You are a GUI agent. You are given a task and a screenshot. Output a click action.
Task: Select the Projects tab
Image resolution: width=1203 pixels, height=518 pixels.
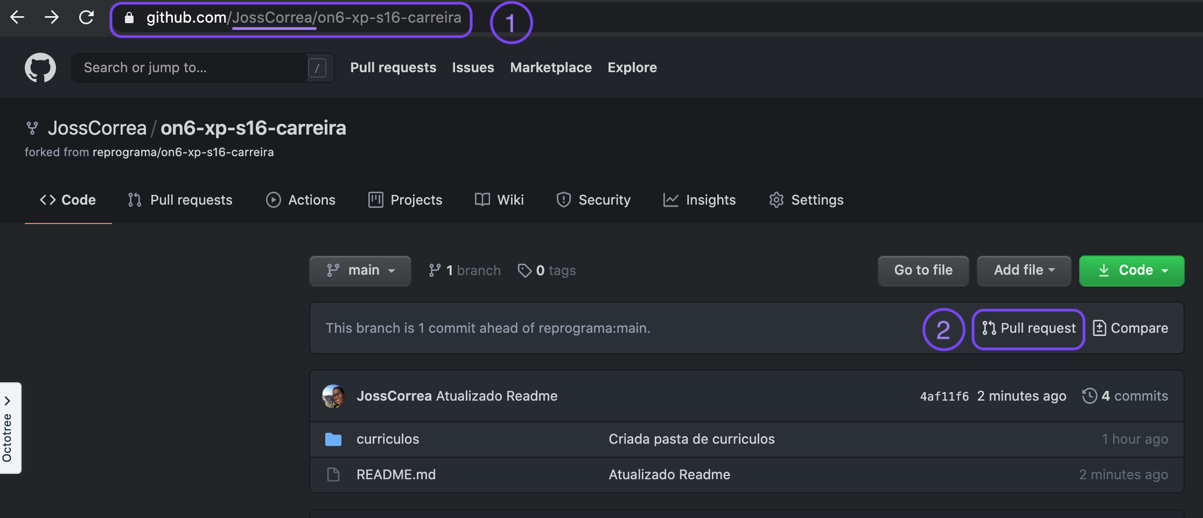(x=405, y=200)
